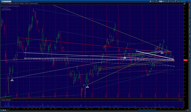Open the Style menu
191x112 pixels.
(165, 1)
